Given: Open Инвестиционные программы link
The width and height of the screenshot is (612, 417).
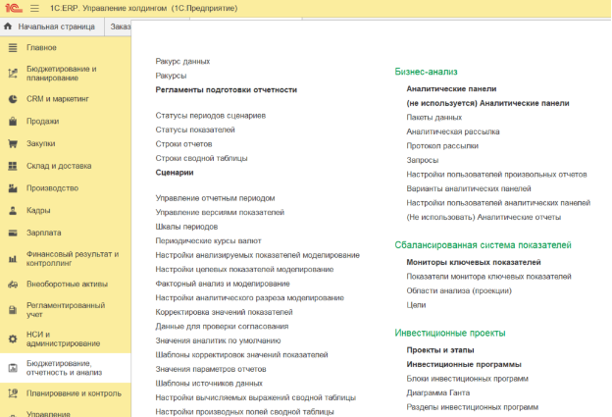Looking at the screenshot, I should pos(464,364).
